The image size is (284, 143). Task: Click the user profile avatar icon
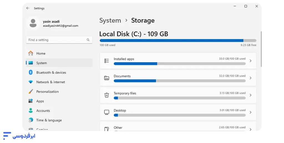click(33, 23)
